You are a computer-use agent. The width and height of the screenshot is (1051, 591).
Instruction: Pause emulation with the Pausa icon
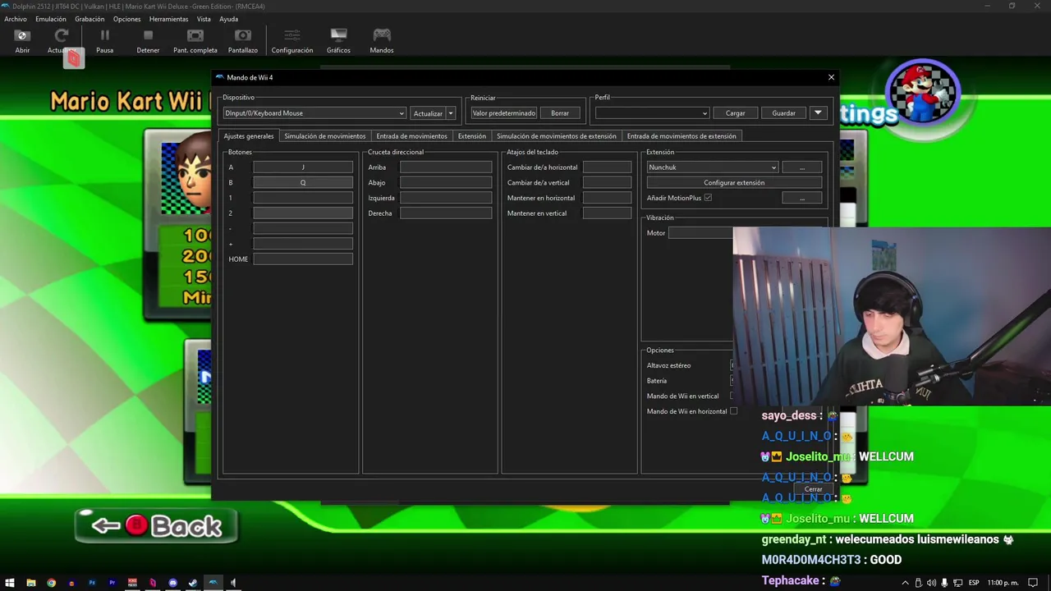[x=104, y=41]
